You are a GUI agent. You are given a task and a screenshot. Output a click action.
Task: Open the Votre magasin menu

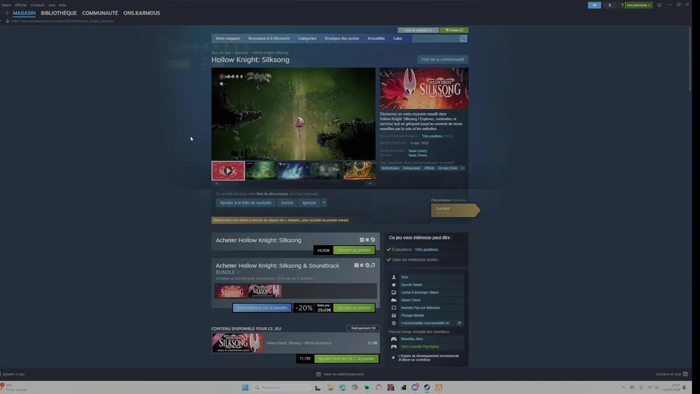click(227, 38)
